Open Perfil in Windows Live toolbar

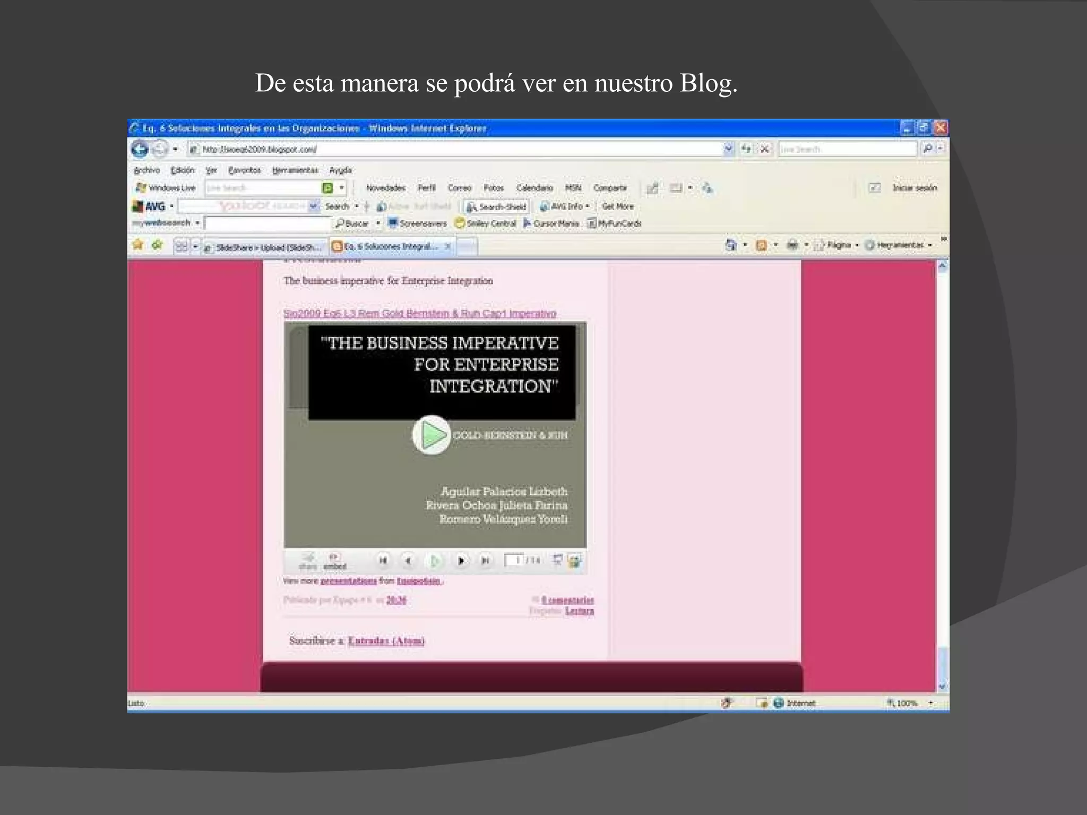pos(426,188)
